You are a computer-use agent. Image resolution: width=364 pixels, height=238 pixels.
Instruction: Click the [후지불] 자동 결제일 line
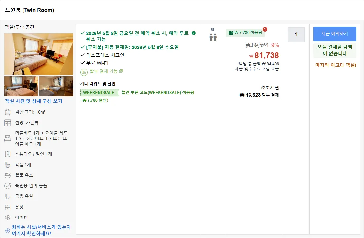pyautogui.click(x=132, y=47)
